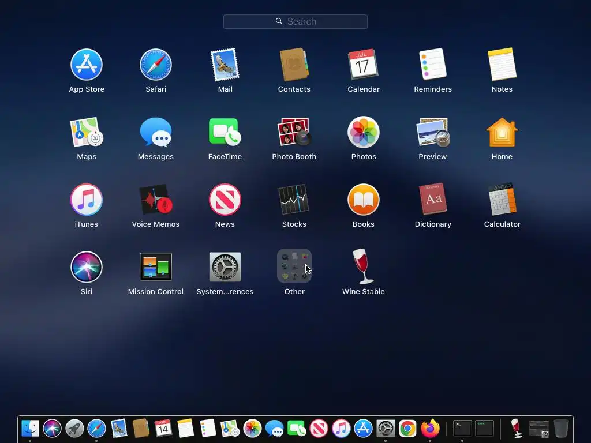The height and width of the screenshot is (443, 591).
Task: Open Mail in the Launchpad grid
Action: tap(225, 65)
